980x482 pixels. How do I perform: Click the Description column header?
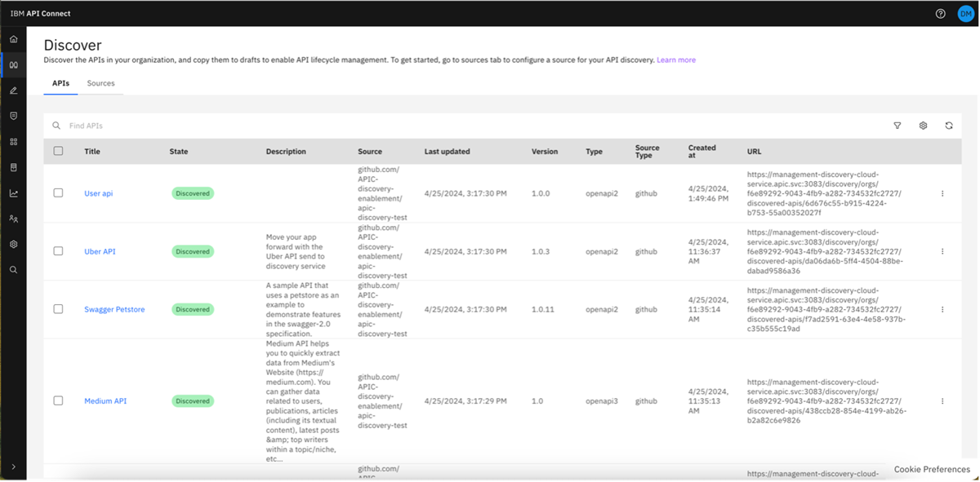(x=286, y=152)
